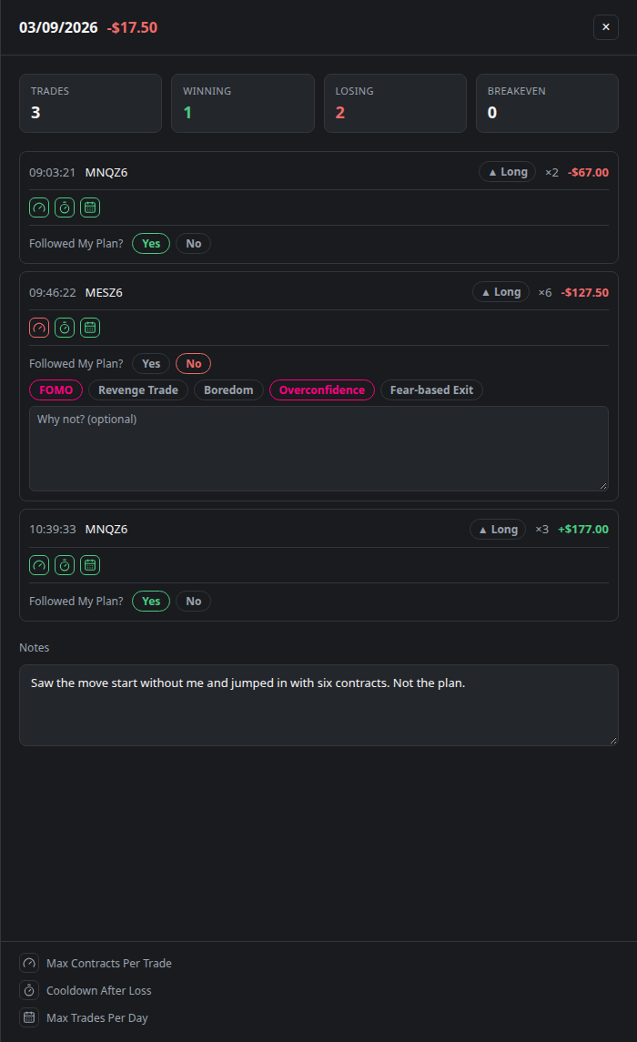Close the daily journal panel
Screen dimensions: 637x1042
tap(606, 27)
